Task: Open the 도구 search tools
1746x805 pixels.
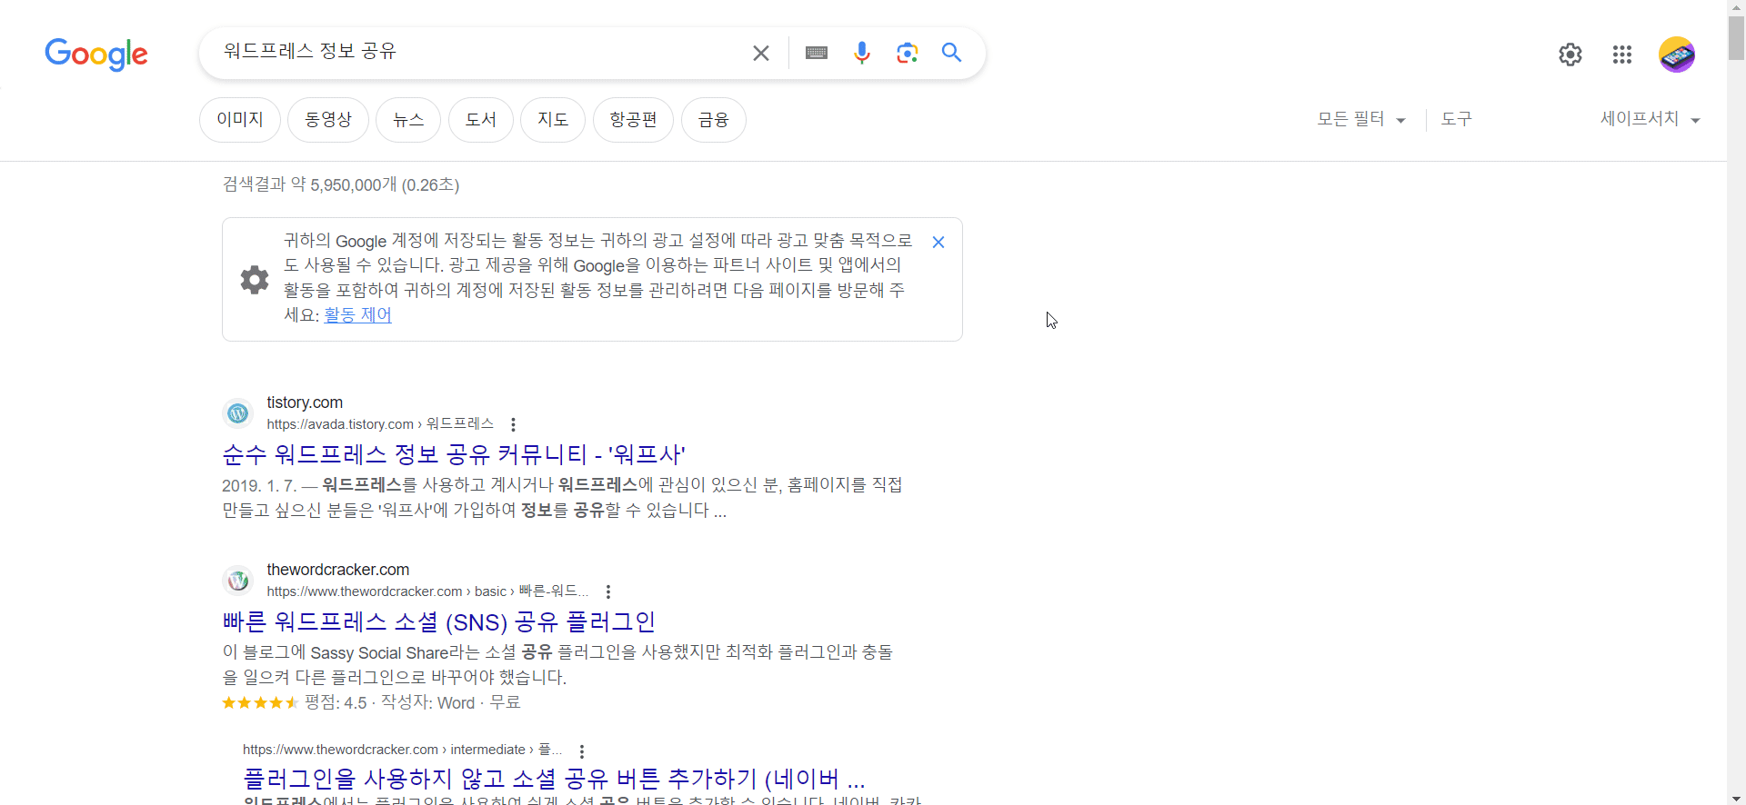Action: pos(1457,119)
